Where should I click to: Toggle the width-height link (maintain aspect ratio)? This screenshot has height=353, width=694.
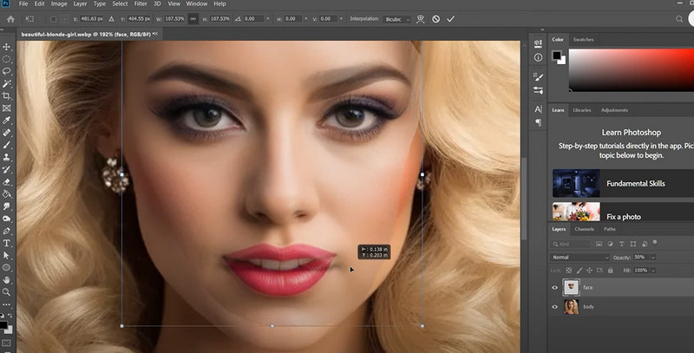pos(193,19)
